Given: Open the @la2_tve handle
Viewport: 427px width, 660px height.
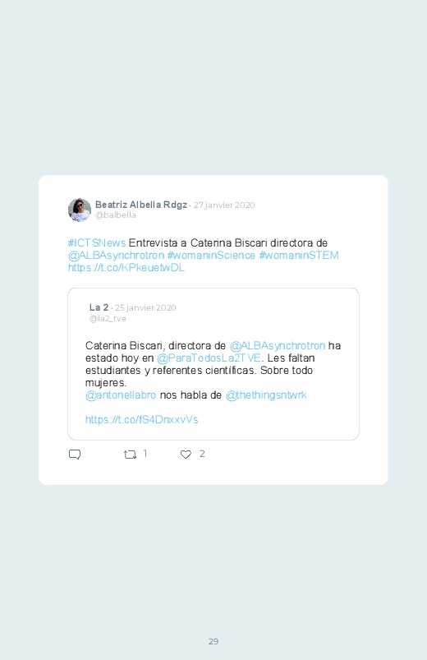Looking at the screenshot, I should [108, 319].
